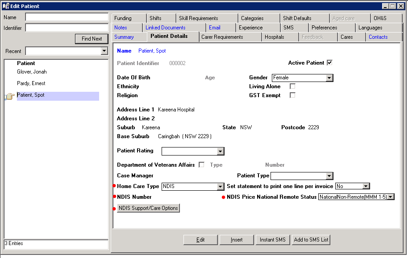Switch to the Experience tab
408x258 pixels.
pos(258,28)
